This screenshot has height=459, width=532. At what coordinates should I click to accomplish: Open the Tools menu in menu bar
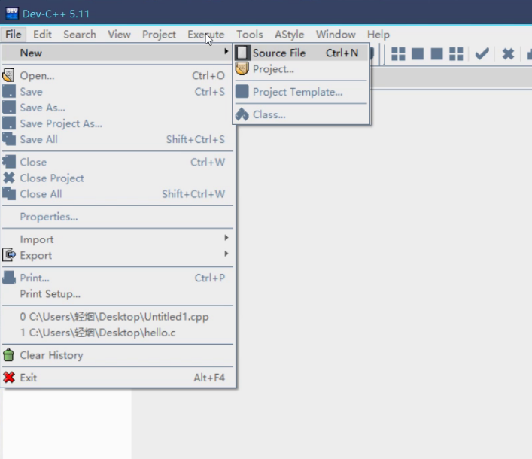[x=249, y=35]
